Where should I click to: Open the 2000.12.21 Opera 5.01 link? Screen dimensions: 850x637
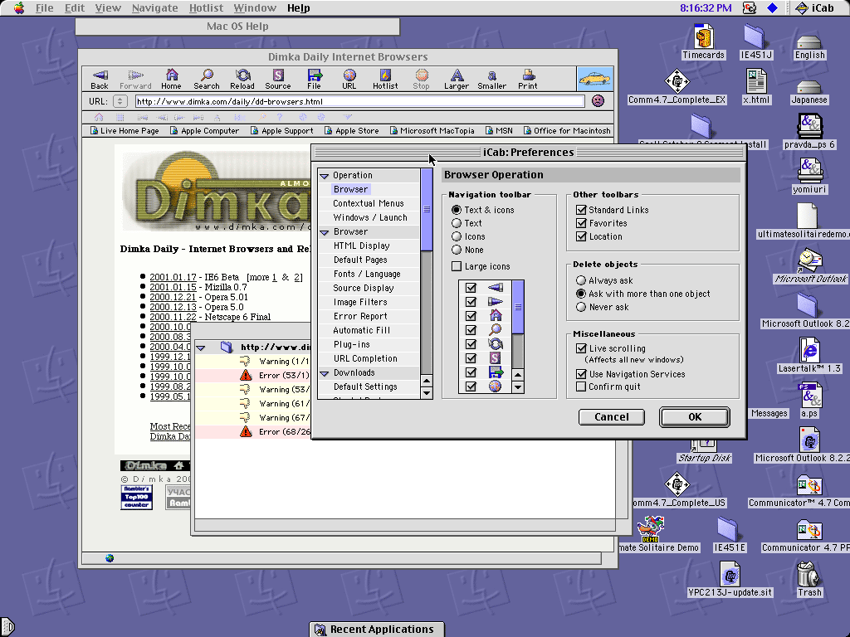[173, 298]
